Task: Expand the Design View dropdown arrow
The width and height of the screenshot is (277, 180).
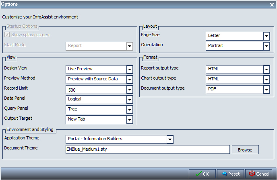Action: 130,70
